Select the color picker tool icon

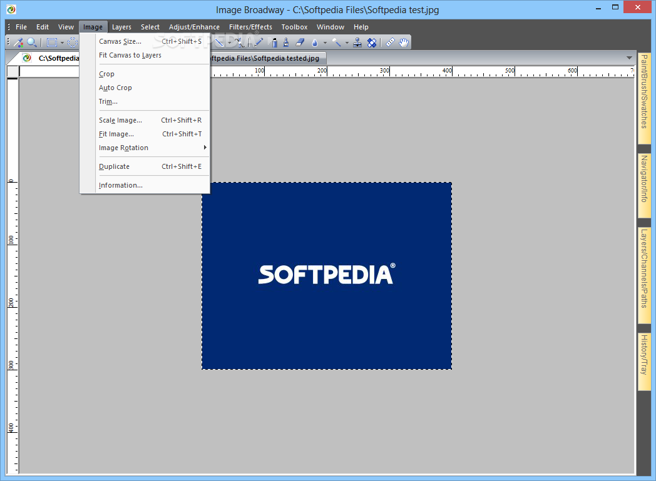point(18,42)
